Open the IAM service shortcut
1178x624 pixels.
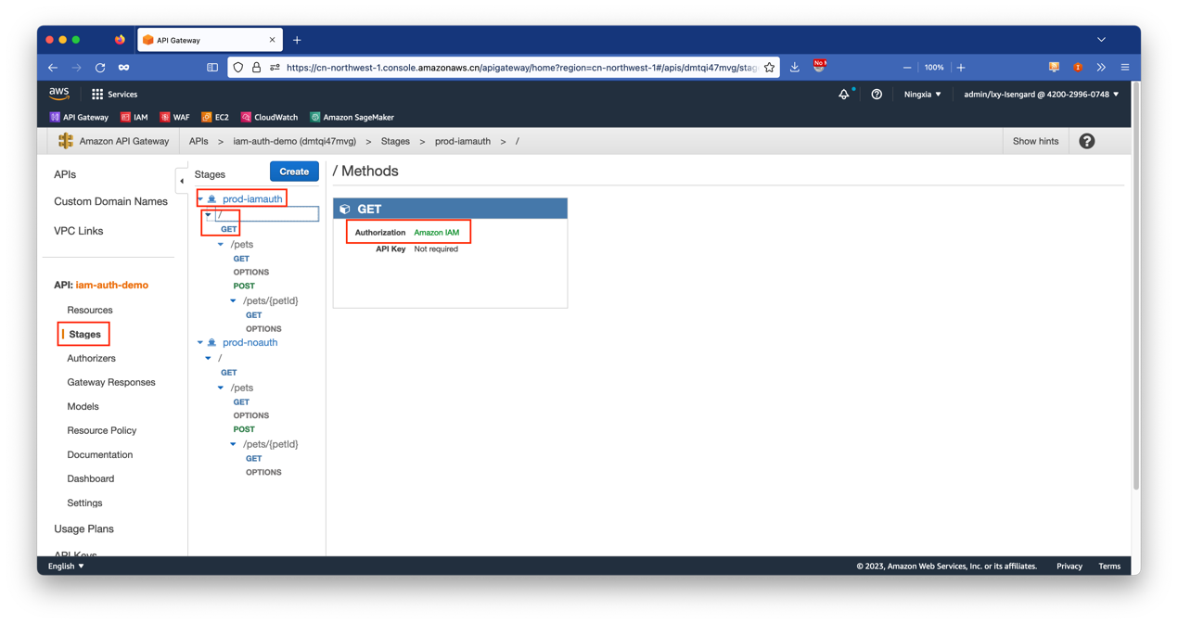point(134,118)
